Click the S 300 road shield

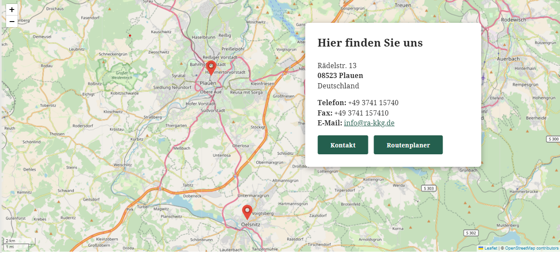click(553, 139)
